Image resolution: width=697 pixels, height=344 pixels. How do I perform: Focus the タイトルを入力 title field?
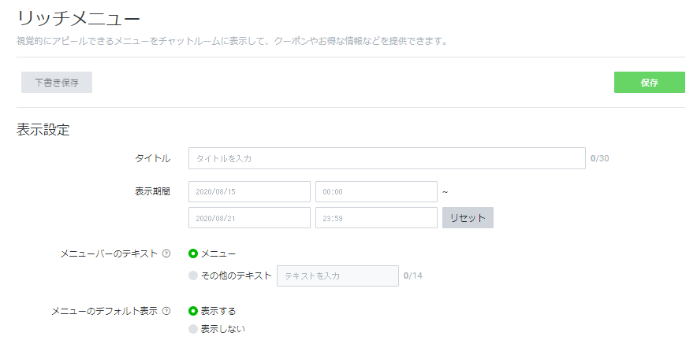386,158
